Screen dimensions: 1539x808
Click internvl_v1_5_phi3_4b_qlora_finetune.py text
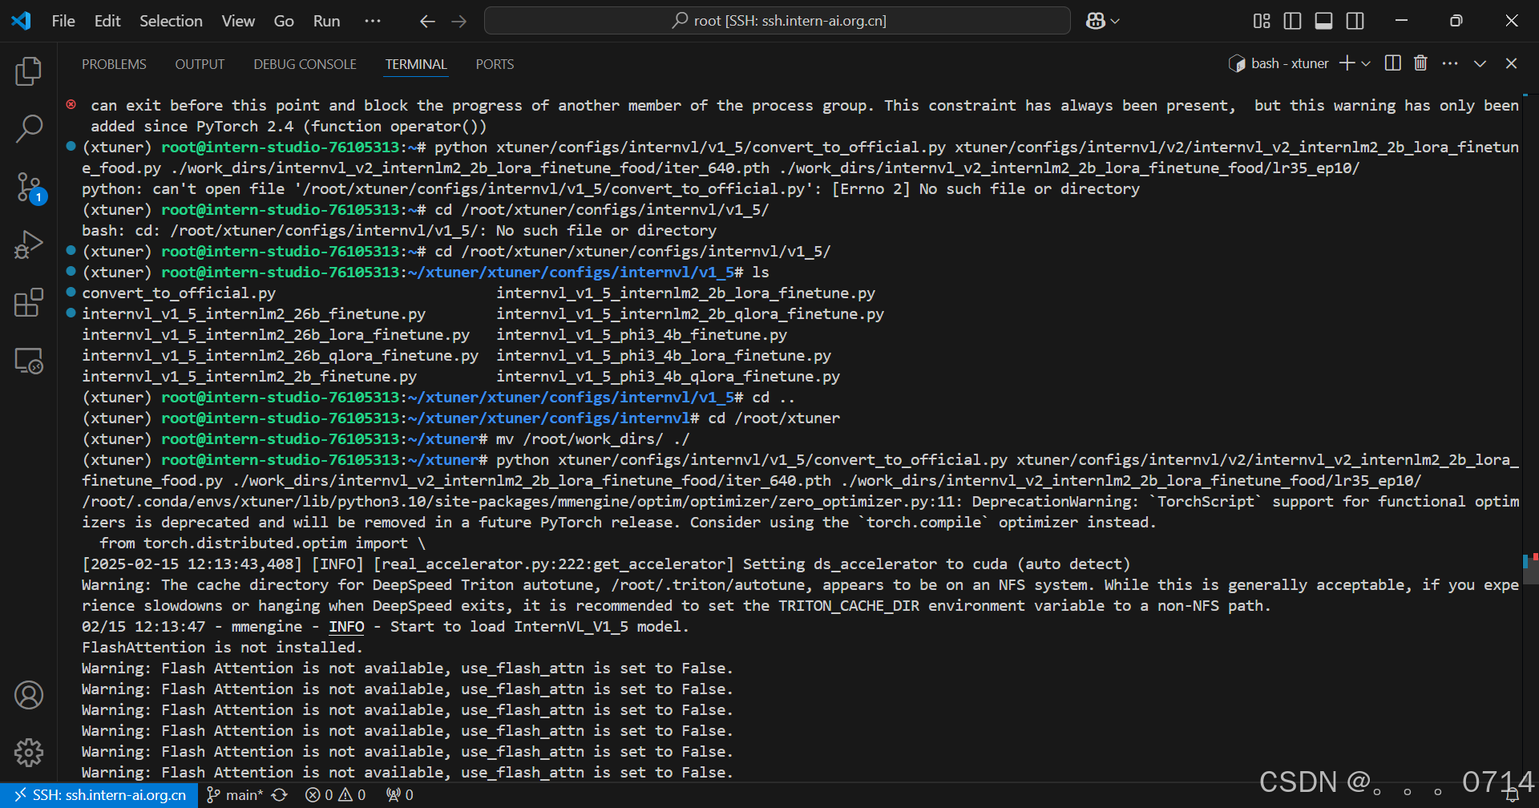tap(668, 377)
